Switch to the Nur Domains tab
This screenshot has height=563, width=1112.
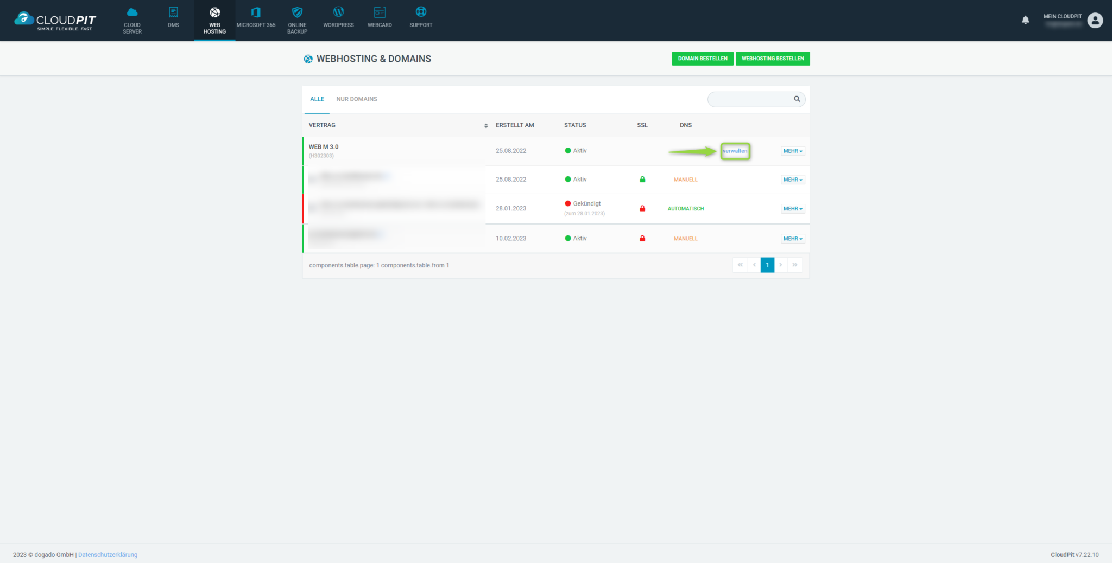click(356, 99)
